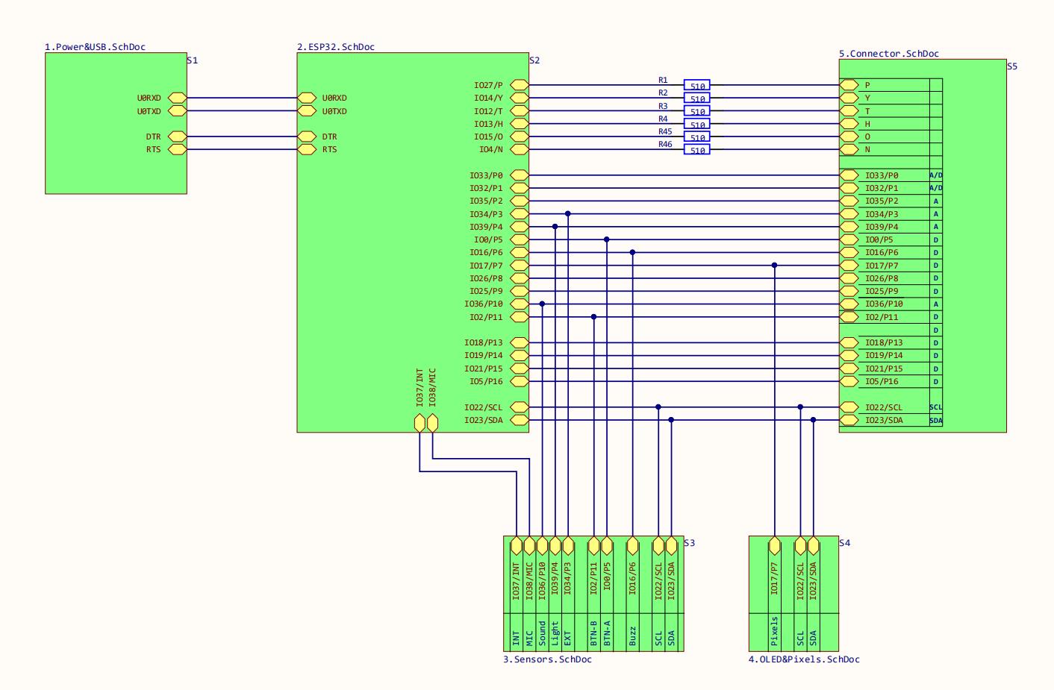The image size is (1054, 690).
Task: Select U0TXD port on ESP32 sheet
Action: click(x=307, y=110)
